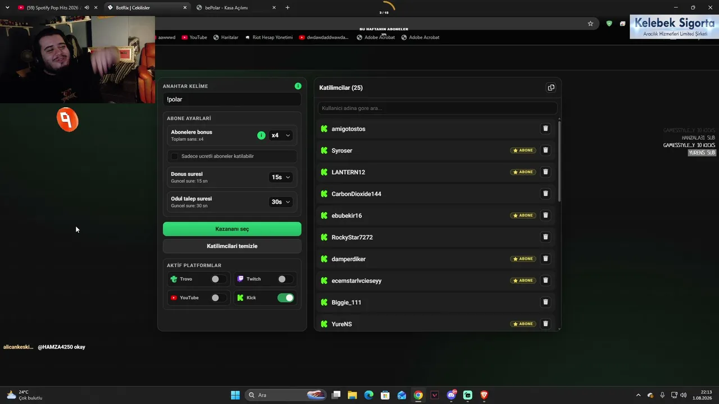The image size is (719, 404).
Task: Delete ebubekir16 entry trash icon
Action: click(545, 215)
